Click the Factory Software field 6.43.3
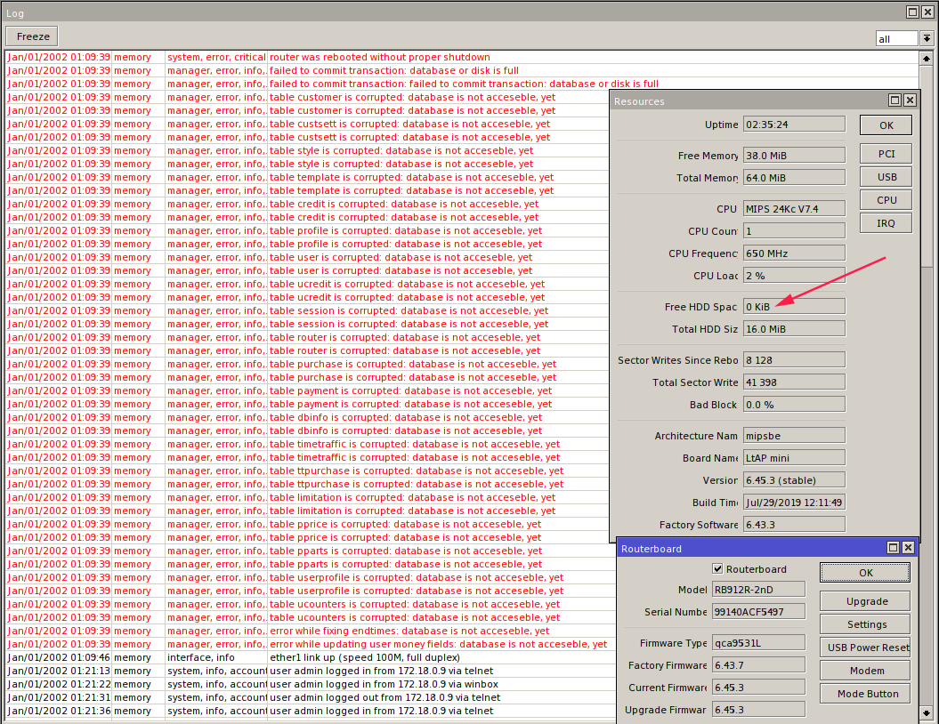The width and height of the screenshot is (939, 724). [x=794, y=525]
